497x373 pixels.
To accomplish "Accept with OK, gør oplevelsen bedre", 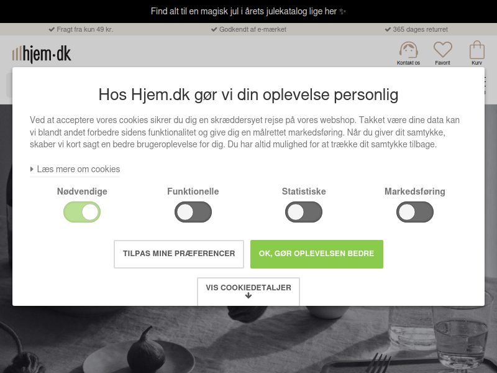I will click(x=317, y=254).
